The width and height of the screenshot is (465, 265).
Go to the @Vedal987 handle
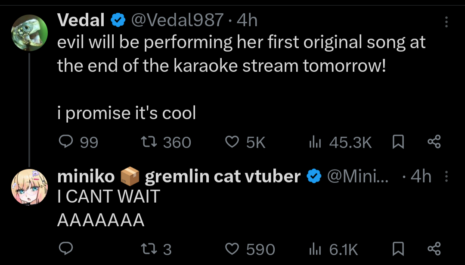point(177,19)
